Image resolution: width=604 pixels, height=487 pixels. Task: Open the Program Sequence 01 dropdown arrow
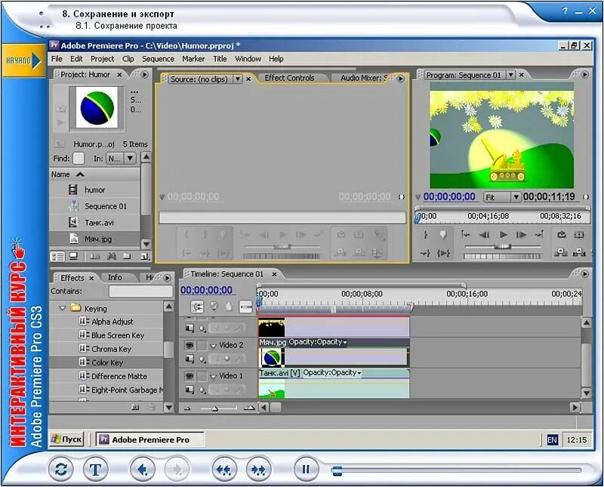point(510,75)
